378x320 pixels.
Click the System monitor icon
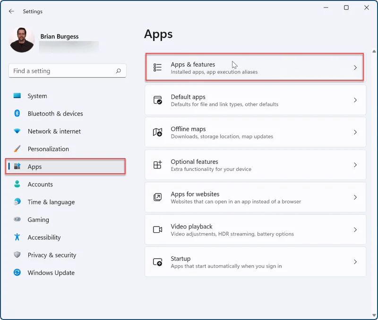click(x=17, y=96)
